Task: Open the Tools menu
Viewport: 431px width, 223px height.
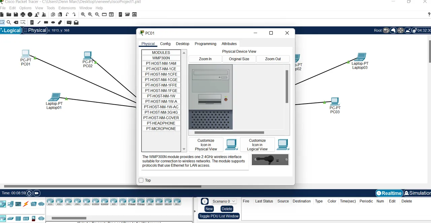Action: (x=51, y=8)
